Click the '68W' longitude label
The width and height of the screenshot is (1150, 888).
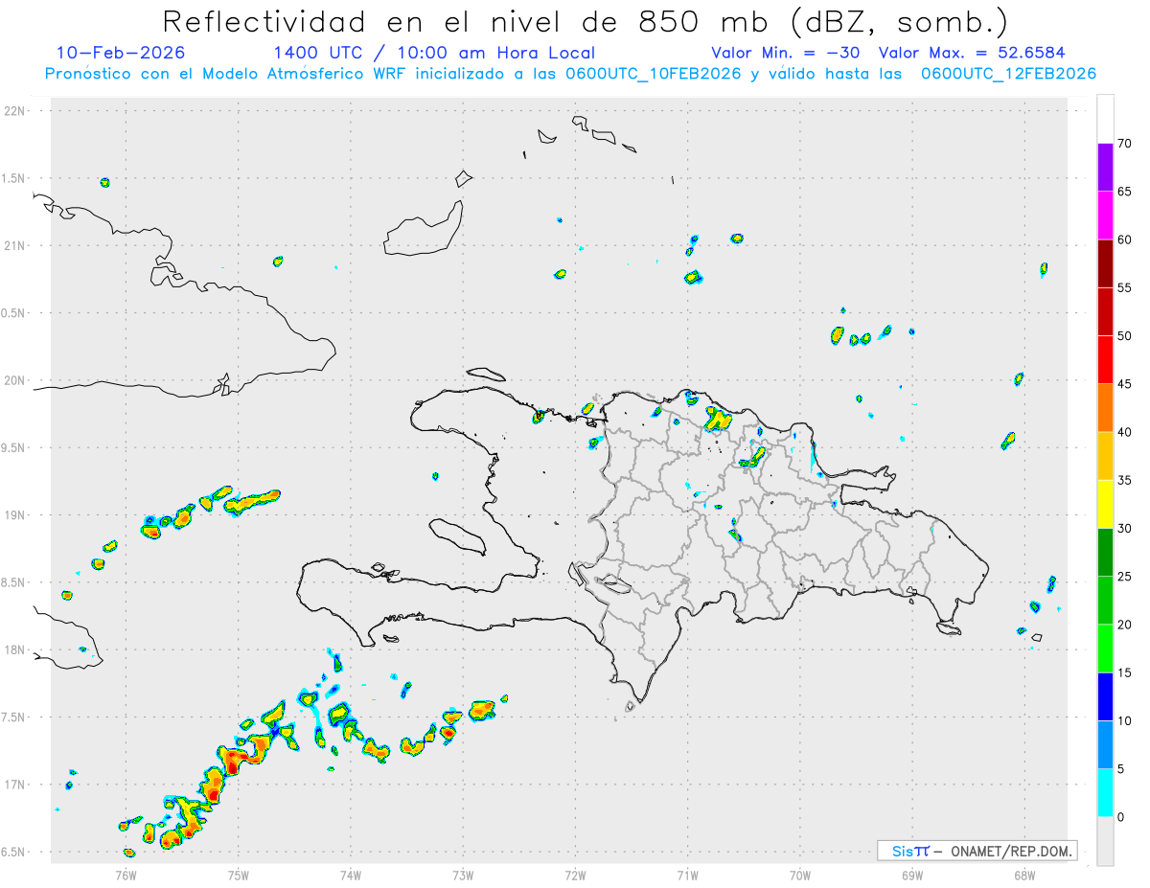1024,875
